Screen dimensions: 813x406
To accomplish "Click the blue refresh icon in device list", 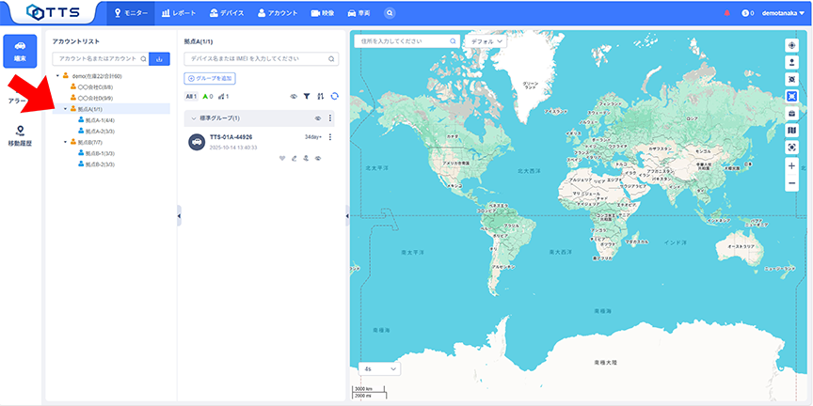I will (333, 96).
